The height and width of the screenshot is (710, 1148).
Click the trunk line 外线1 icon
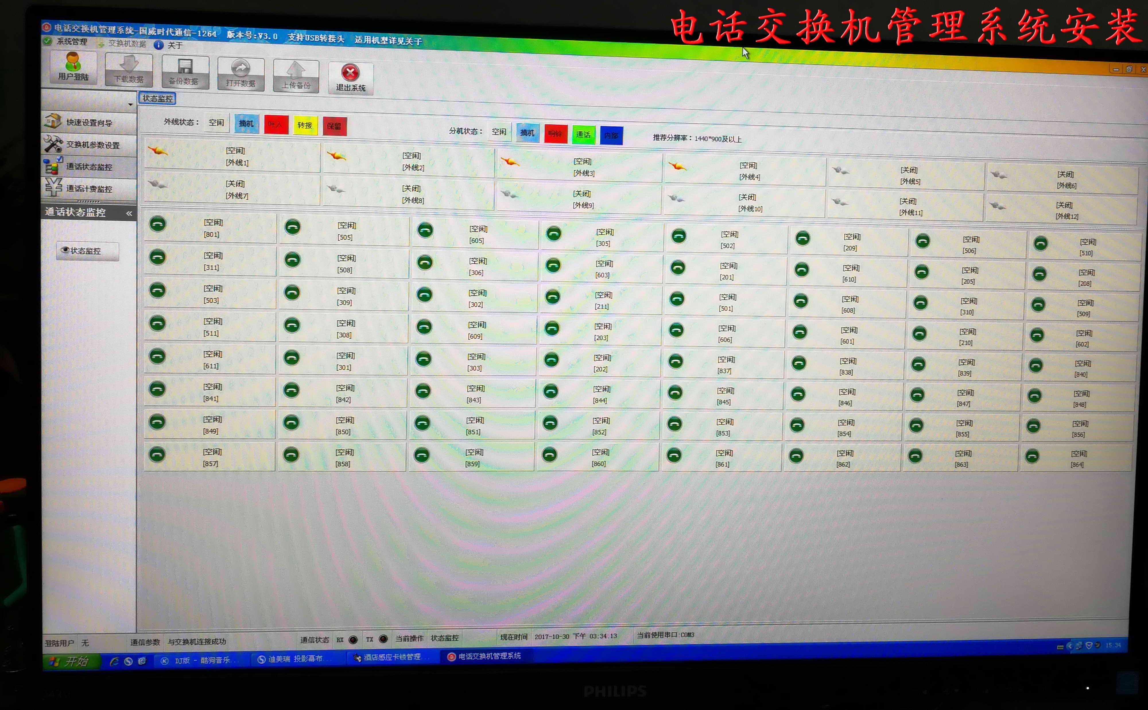[158, 150]
